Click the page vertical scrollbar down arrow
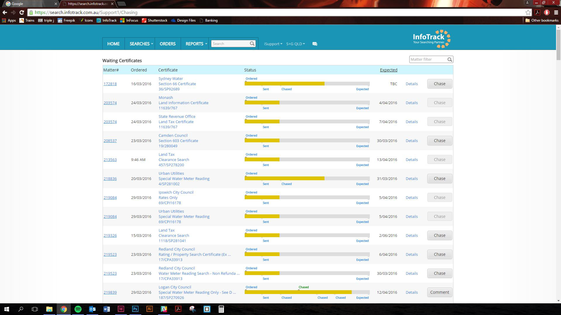Screen dimensions: 561x315 click(x=558, y=301)
